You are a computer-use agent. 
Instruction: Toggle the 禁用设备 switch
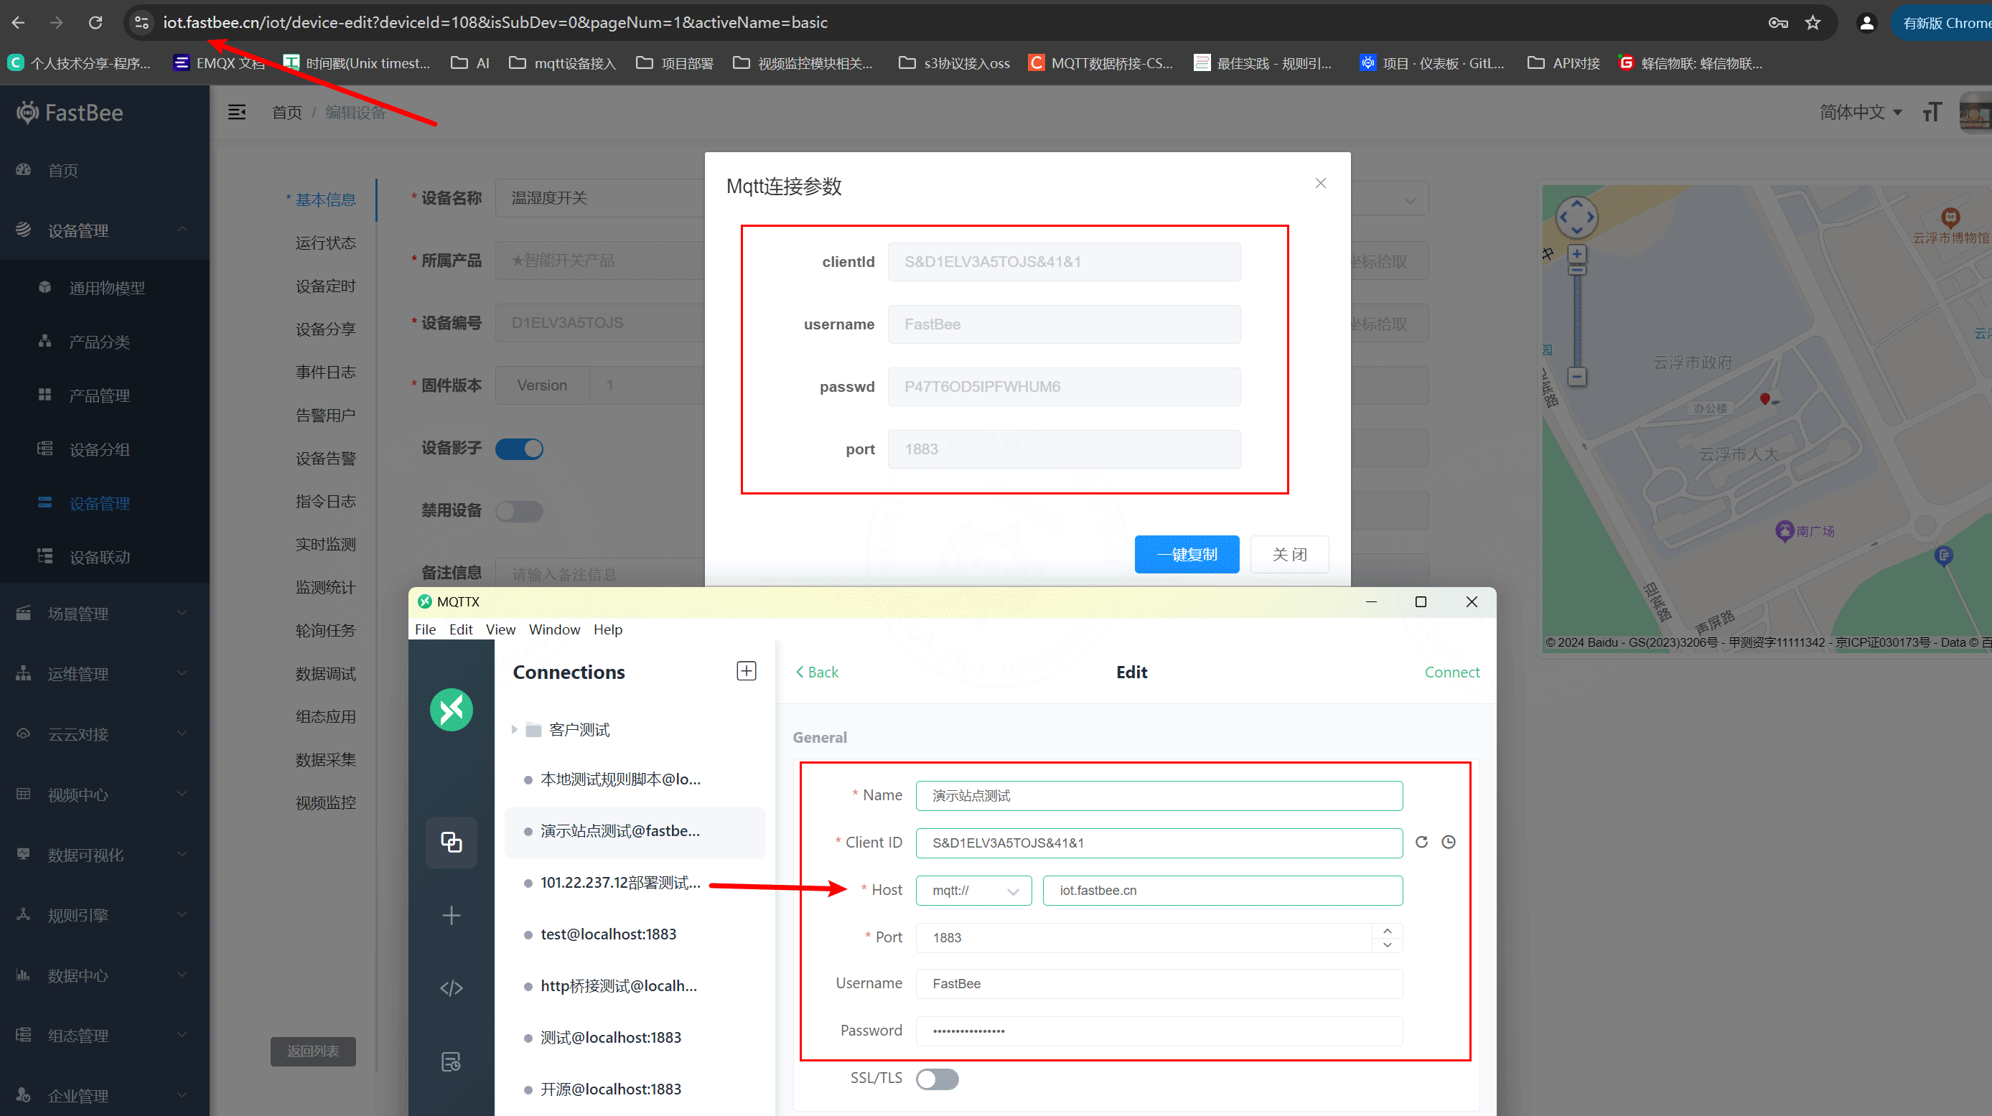[519, 510]
